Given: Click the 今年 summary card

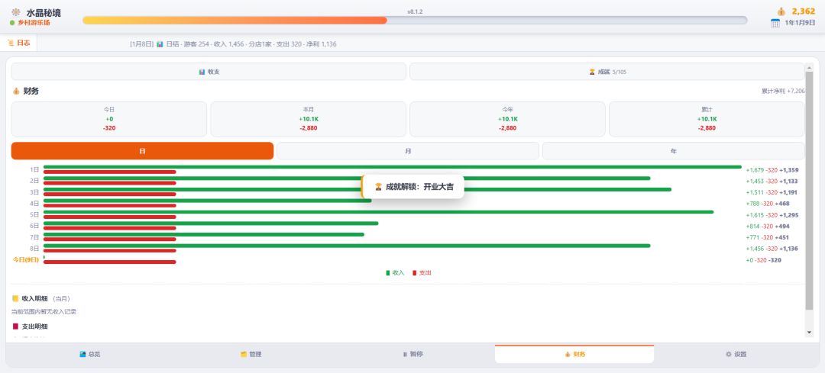Looking at the screenshot, I should (508, 119).
